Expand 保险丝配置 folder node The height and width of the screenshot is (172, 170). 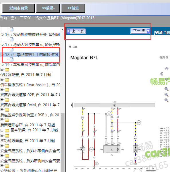pyautogui.click(x=2, y=69)
